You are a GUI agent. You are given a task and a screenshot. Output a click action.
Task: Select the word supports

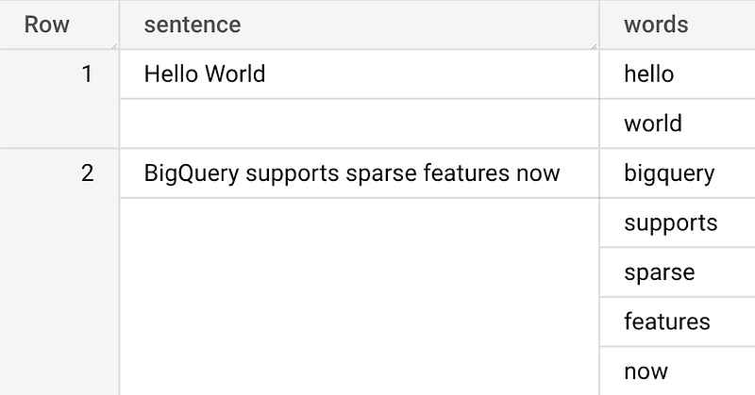pyautogui.click(x=671, y=222)
